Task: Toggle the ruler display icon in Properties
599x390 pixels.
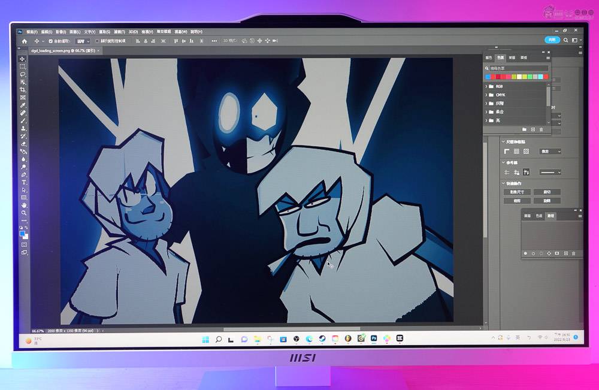Action: [x=507, y=152]
